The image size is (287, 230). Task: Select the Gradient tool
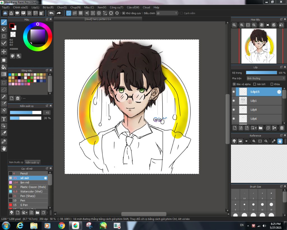(x=4, y=74)
